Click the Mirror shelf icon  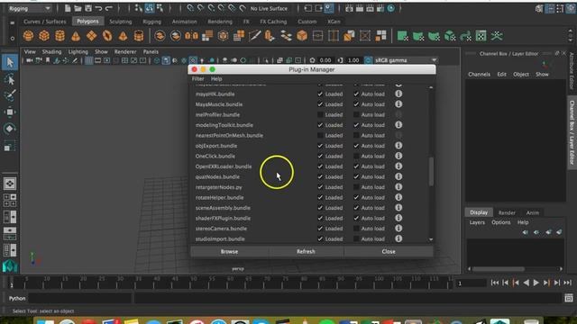[x=191, y=36]
